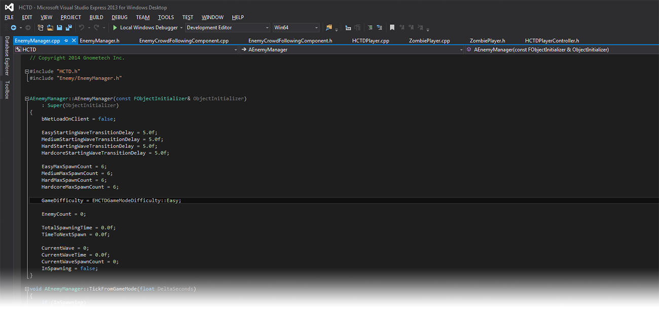659x310 pixels.
Task: Open the Local Windows Debugger dropdown arrow
Action: [x=181, y=28]
